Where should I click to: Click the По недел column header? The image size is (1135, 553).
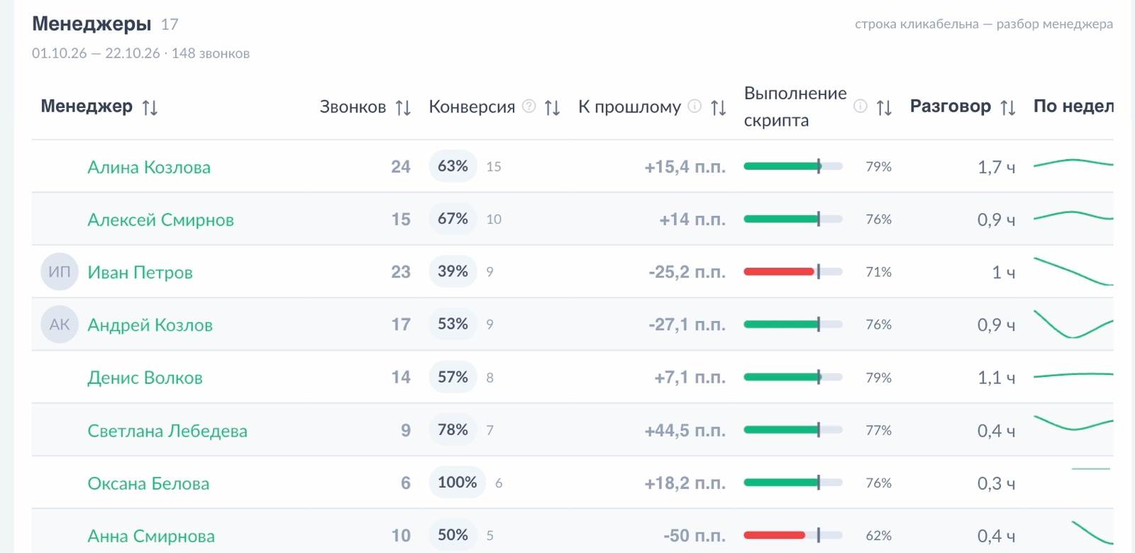pyautogui.click(x=1073, y=106)
